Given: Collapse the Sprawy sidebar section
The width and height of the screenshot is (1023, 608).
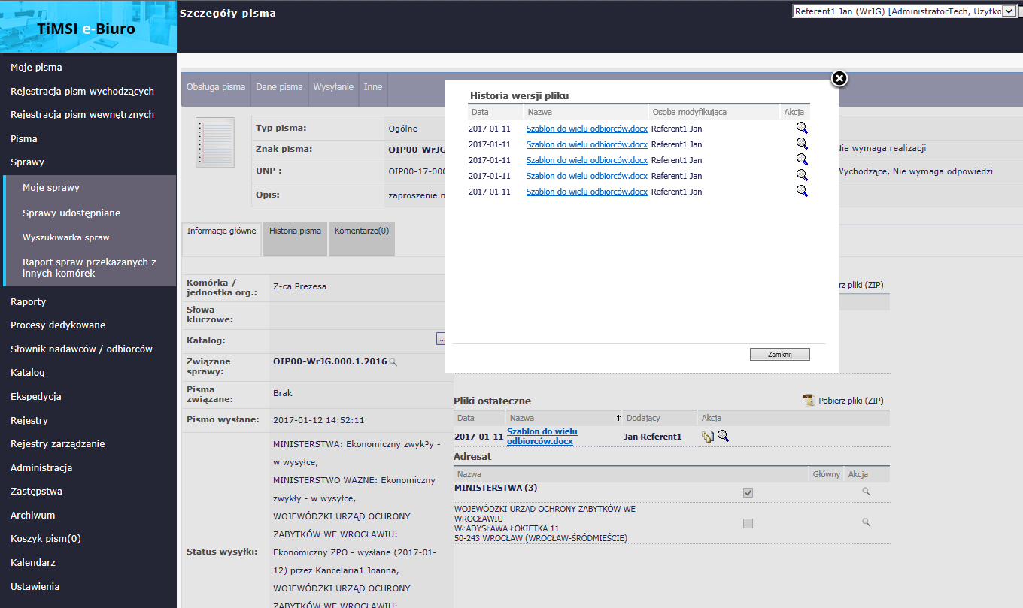Looking at the screenshot, I should 27,162.
